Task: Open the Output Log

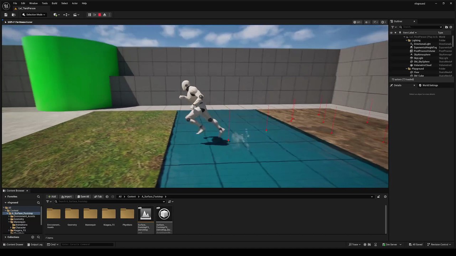Action: (35, 244)
